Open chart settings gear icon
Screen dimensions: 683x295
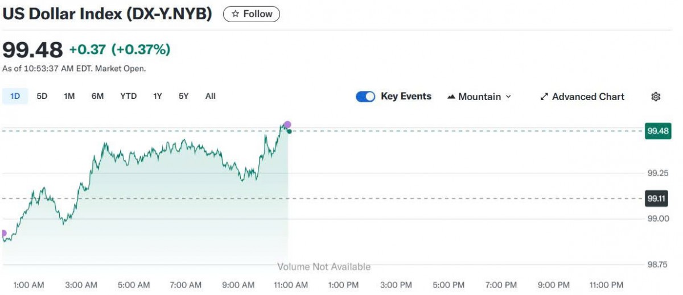[x=656, y=97]
